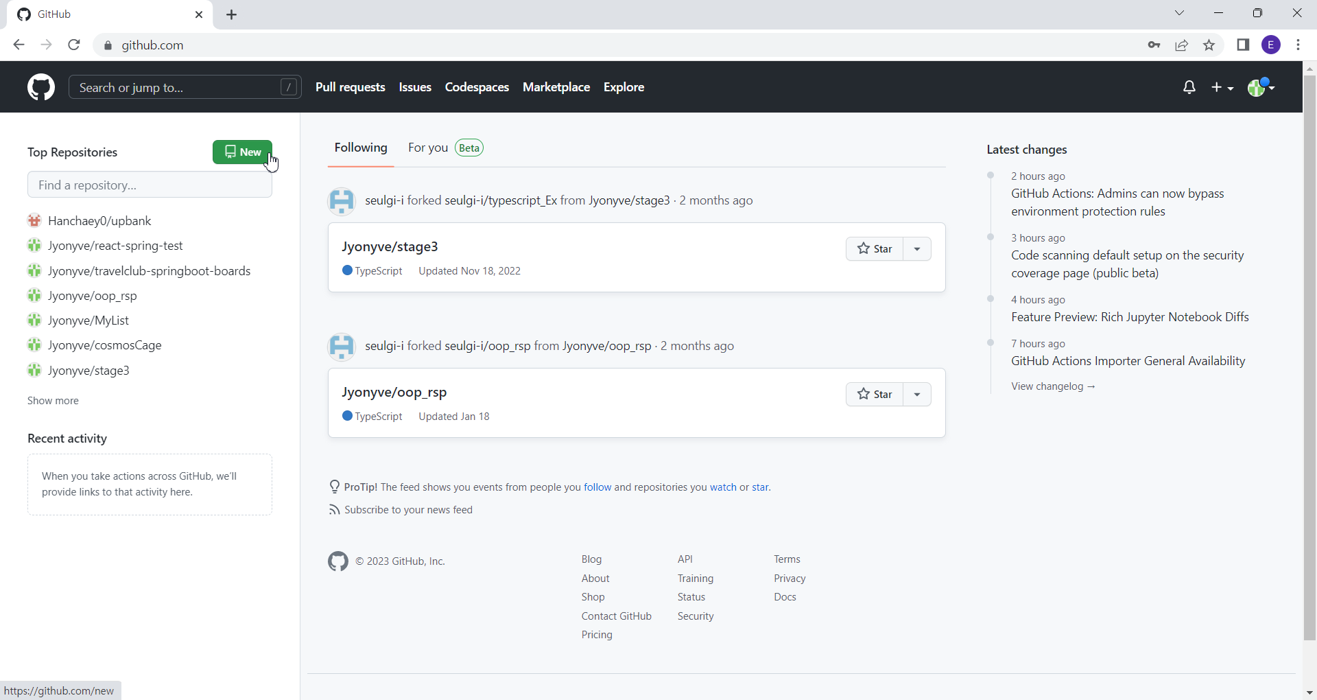Open the tab search chevron
The image size is (1317, 700).
coord(1179,13)
